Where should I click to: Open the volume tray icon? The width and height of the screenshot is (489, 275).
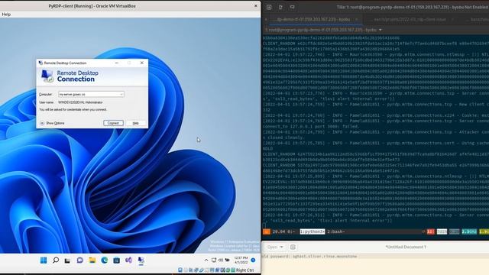pyautogui.click(x=221, y=260)
